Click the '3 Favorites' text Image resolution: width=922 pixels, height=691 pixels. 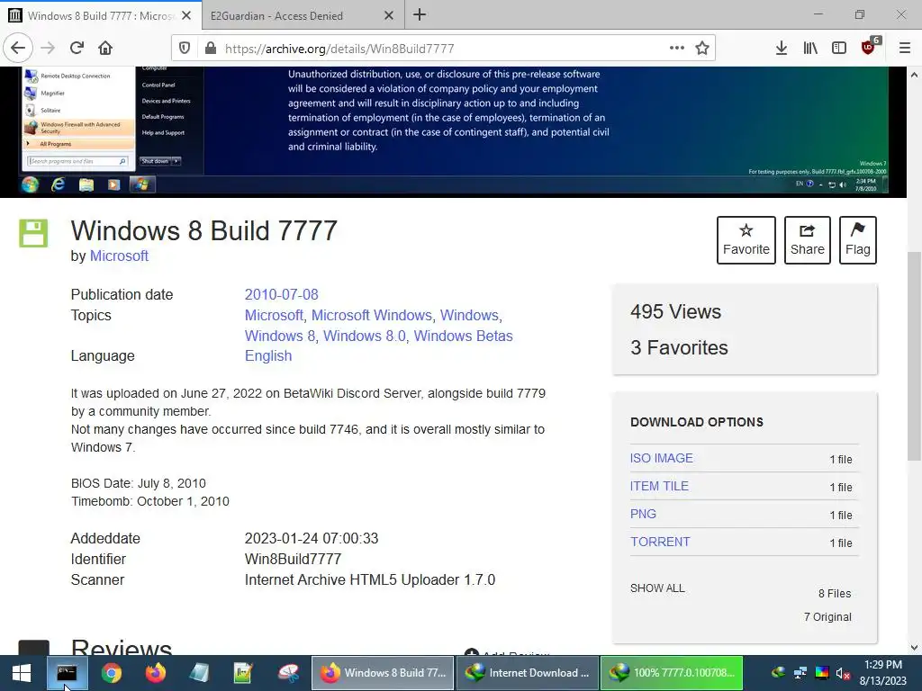(x=679, y=348)
